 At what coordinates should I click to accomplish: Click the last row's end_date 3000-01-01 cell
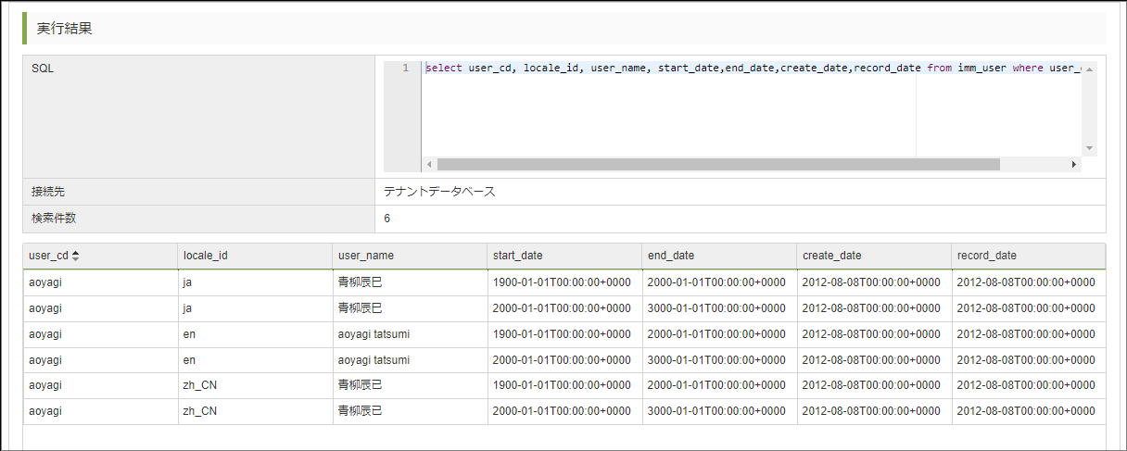tap(715, 411)
